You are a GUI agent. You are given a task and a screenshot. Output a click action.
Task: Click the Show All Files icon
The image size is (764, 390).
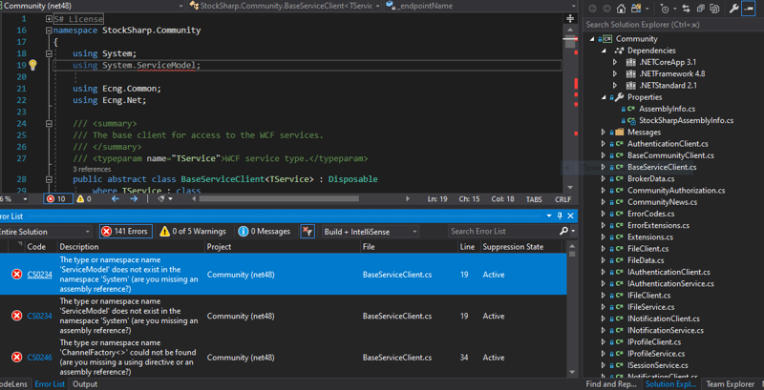coord(714,9)
